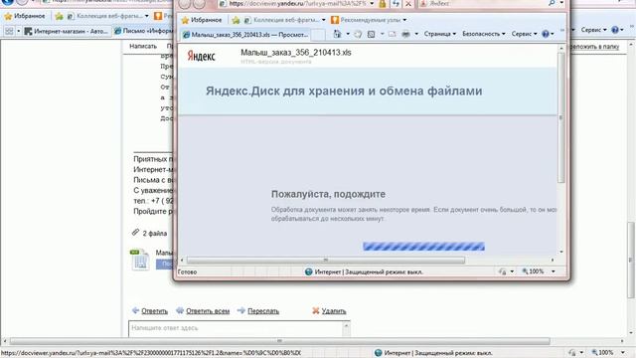Viewport: 636px width, 358px height.
Task: Click the Яндекс logo in the document viewer
Action: pyautogui.click(x=201, y=56)
